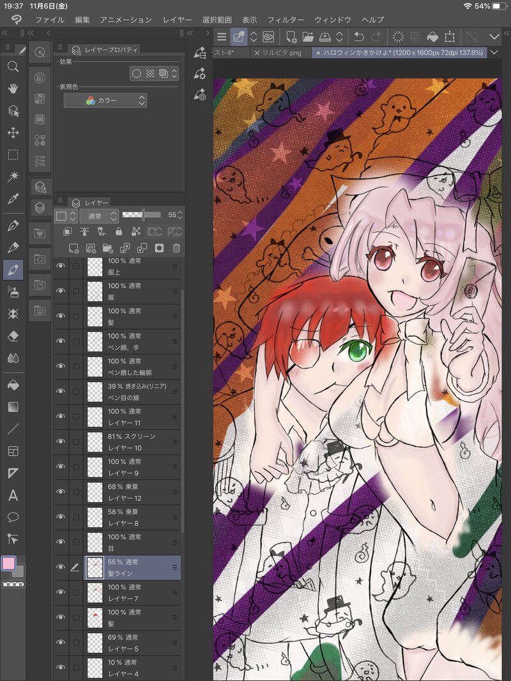Open the ファイル menu
This screenshot has width=511, height=681.
[49, 20]
